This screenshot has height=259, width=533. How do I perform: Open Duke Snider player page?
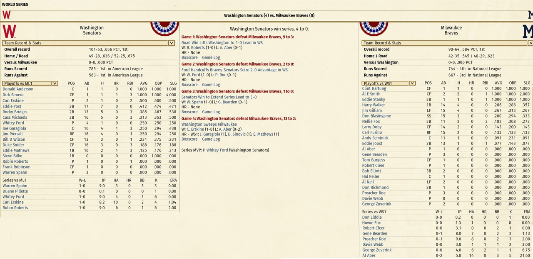[x=13, y=145]
